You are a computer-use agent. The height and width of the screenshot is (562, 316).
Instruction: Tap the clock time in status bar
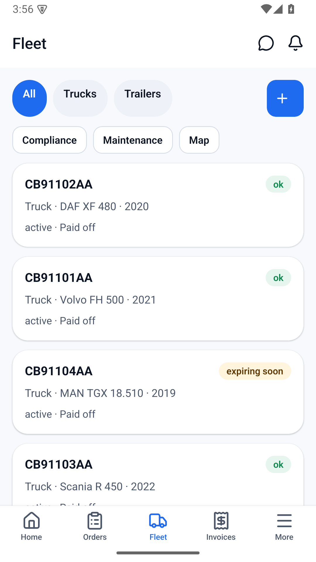[23, 9]
